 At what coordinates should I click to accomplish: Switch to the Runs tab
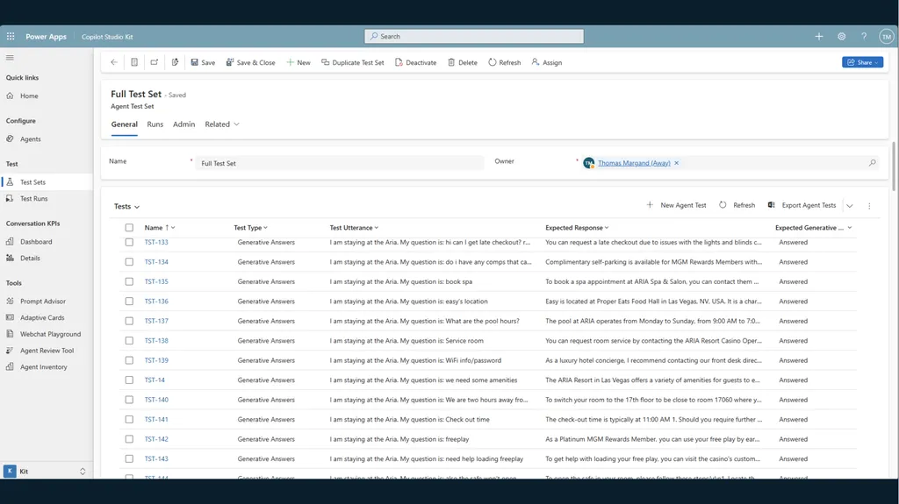155,124
